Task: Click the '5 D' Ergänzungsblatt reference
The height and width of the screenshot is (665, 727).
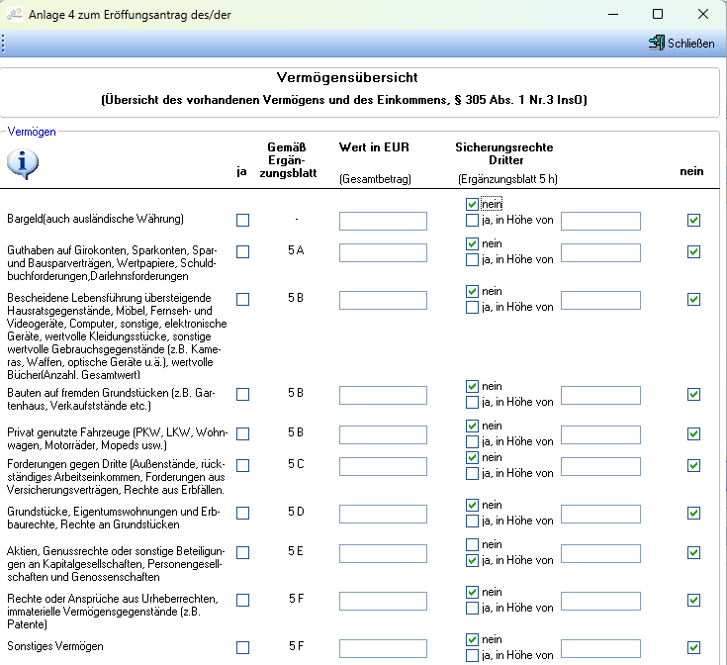Action: click(x=296, y=512)
